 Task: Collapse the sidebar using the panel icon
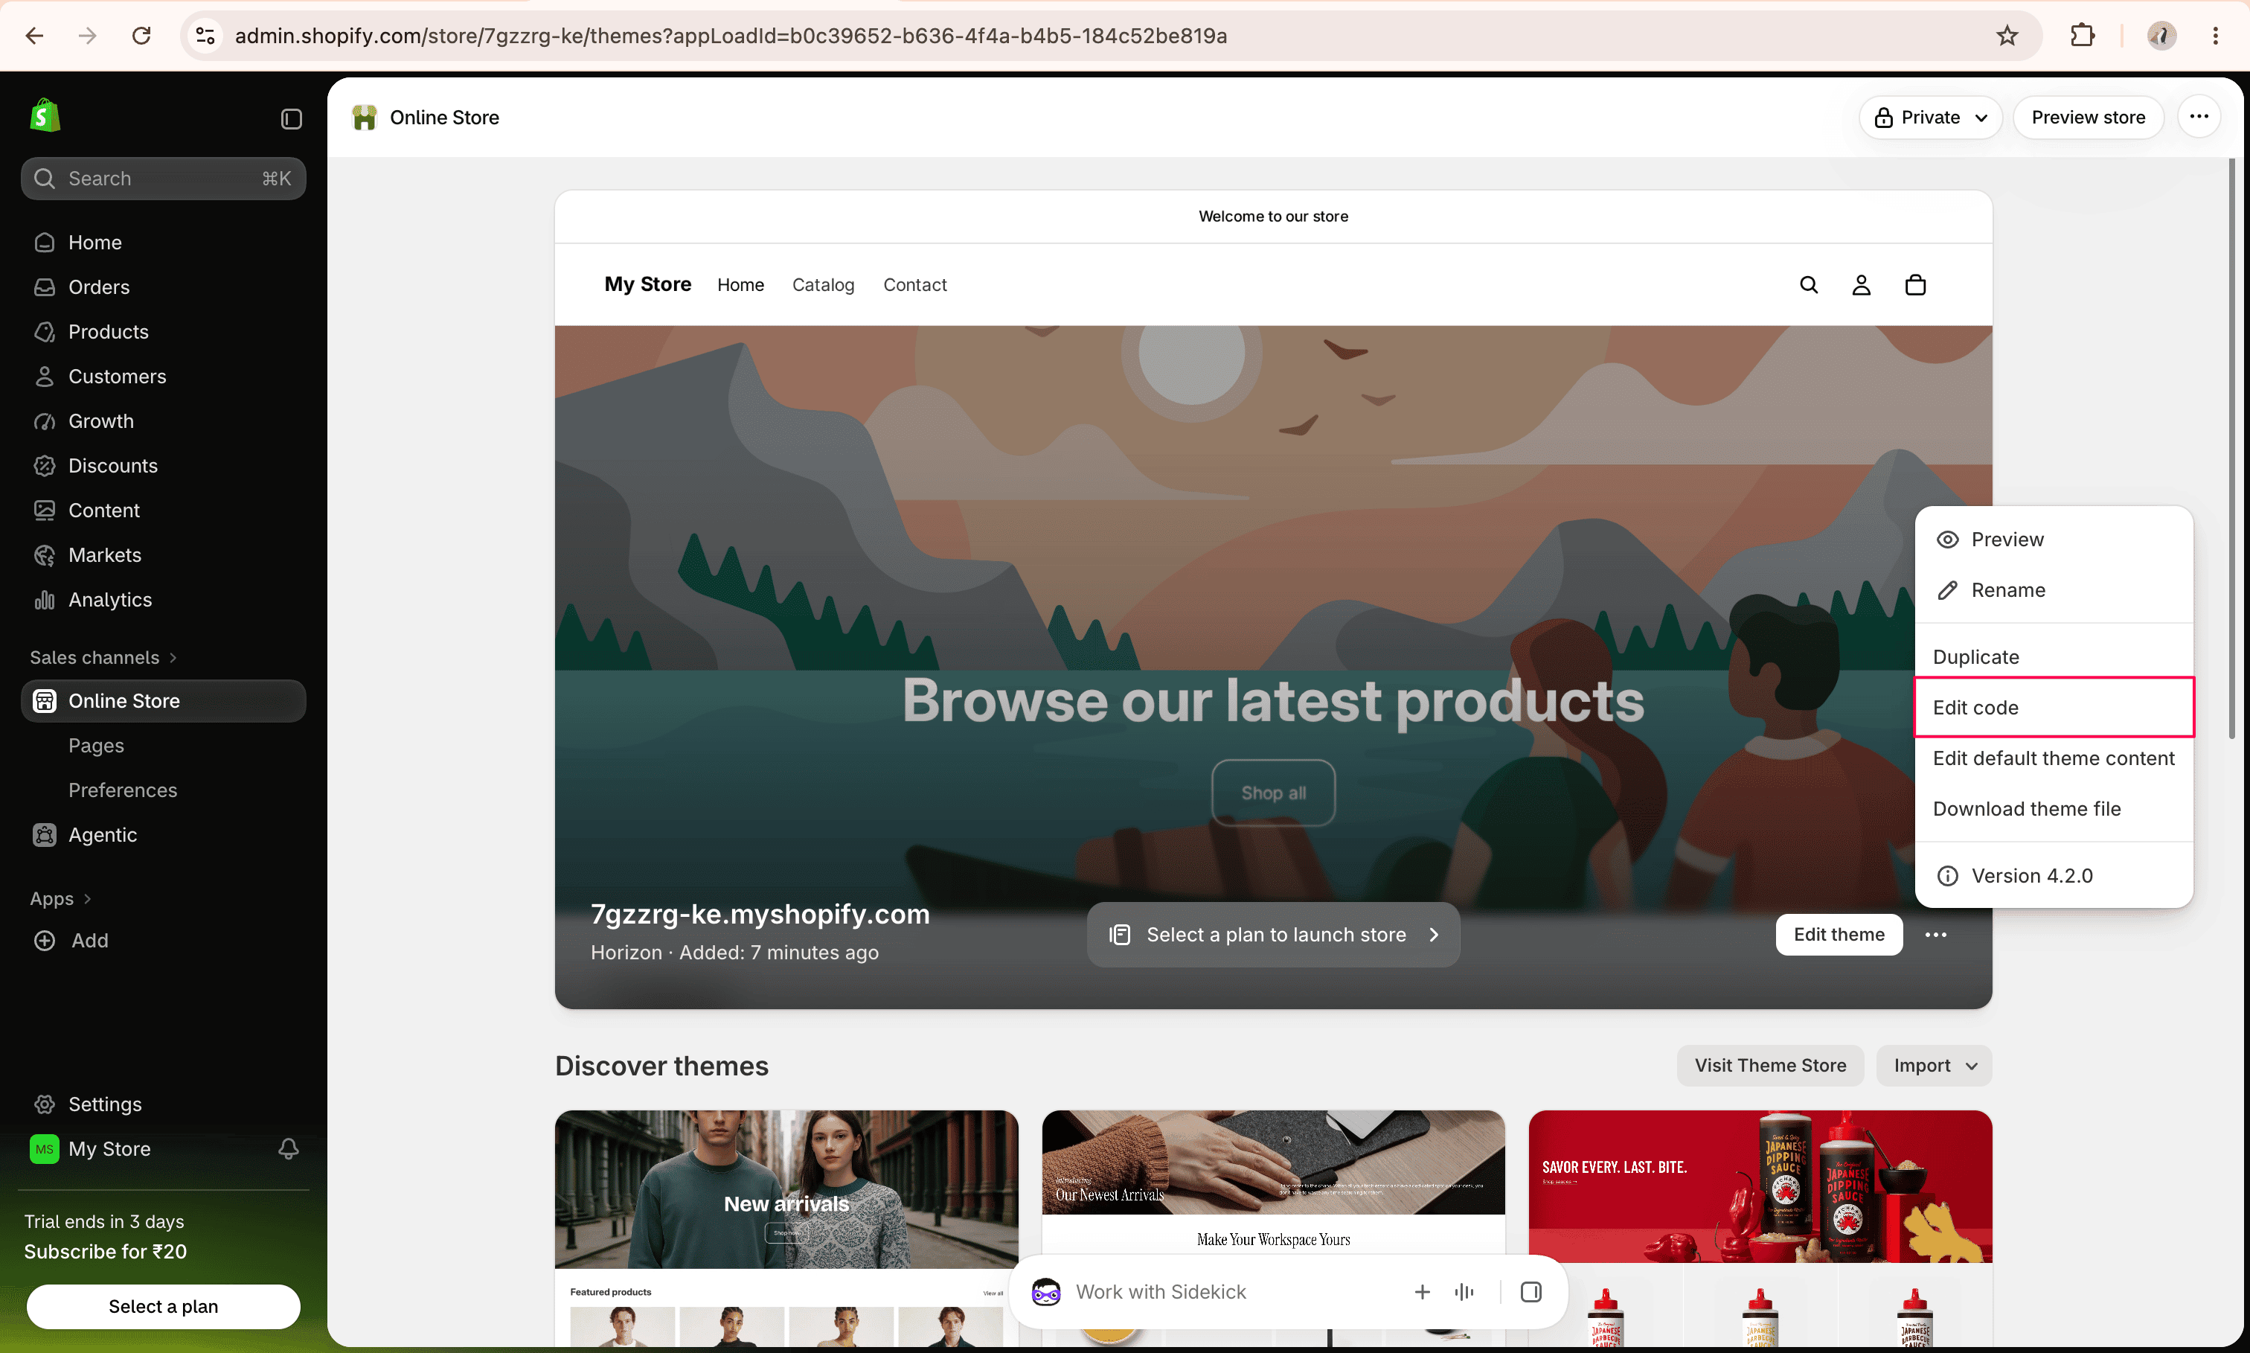291,118
